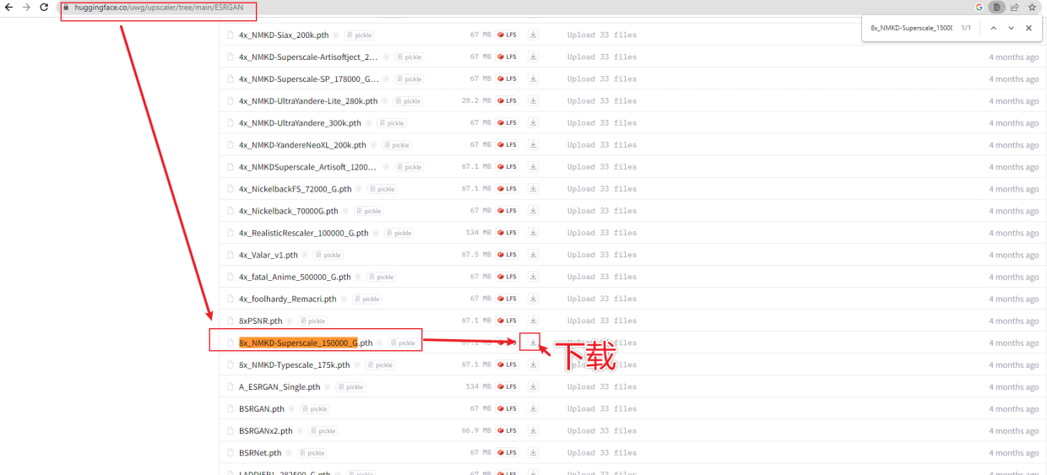Screen dimensions: 1047x475
Task: Go back using browser back arrow
Action: (x=8, y=7)
